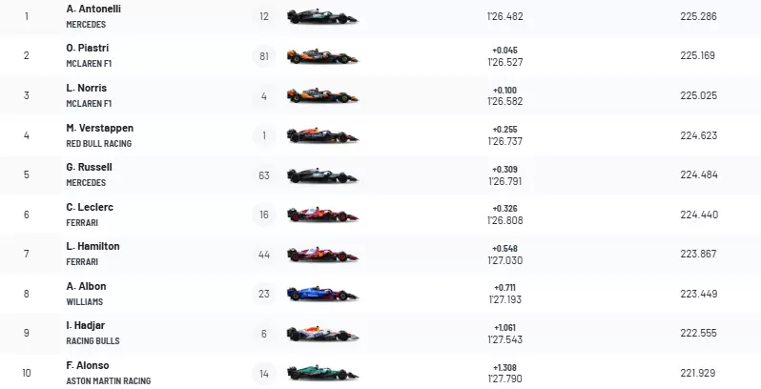The height and width of the screenshot is (389, 761).
Task: Click Russell's Mercedes car image
Action: pos(322,175)
